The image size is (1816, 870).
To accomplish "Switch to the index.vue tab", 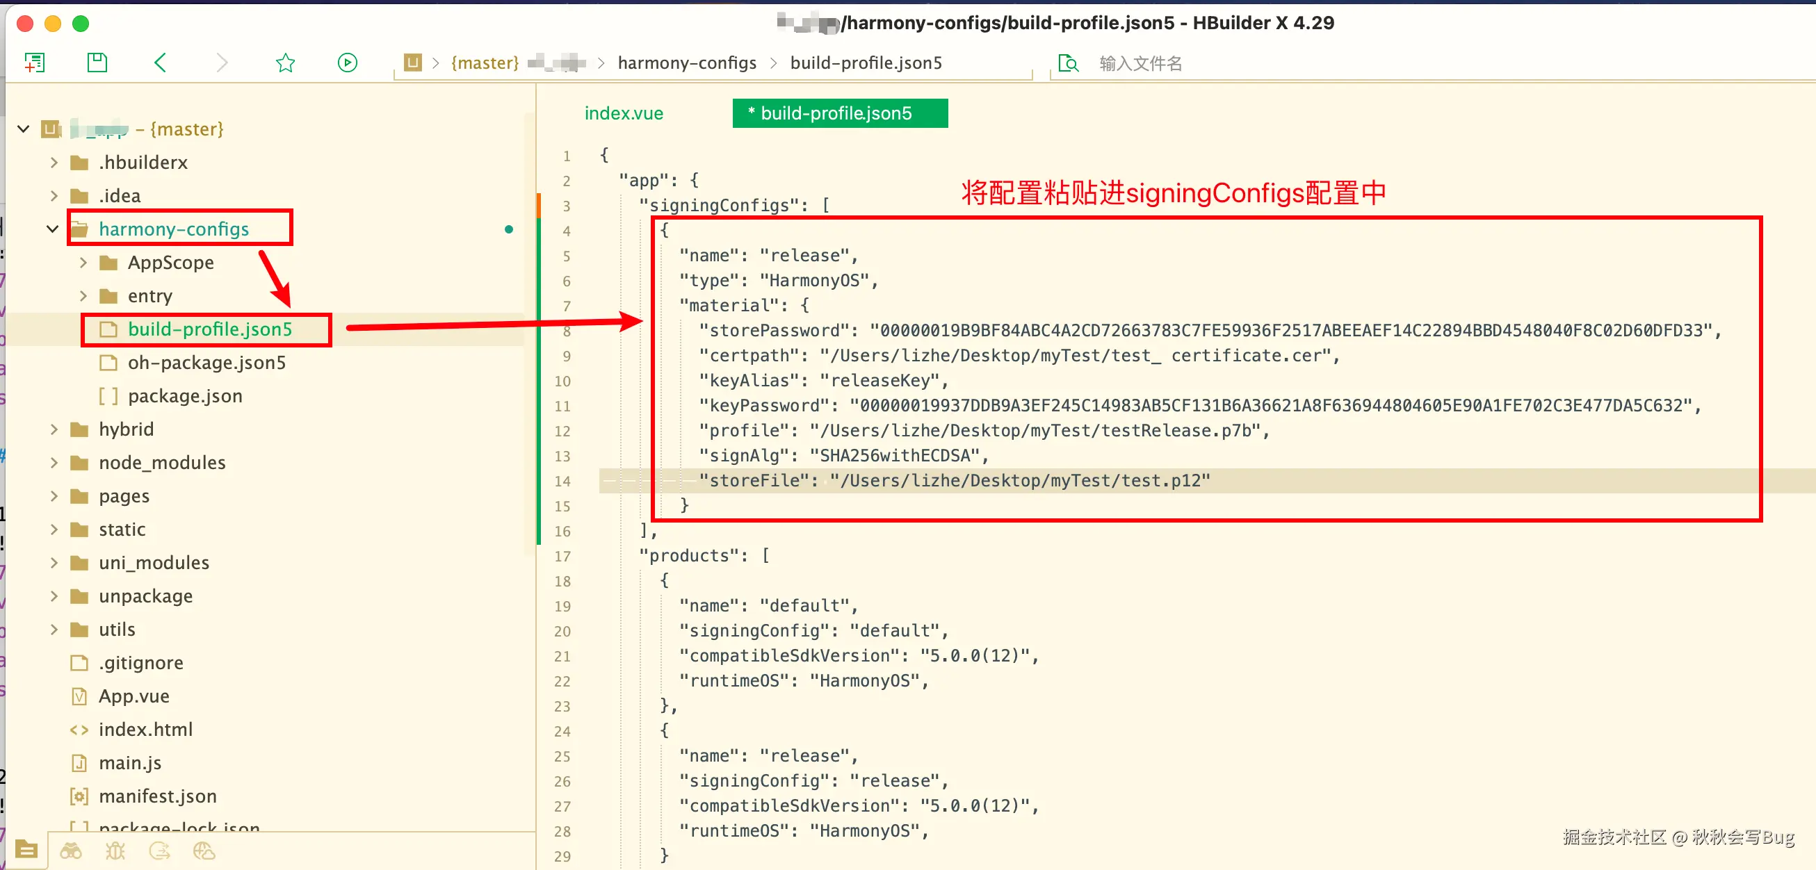I will (623, 113).
